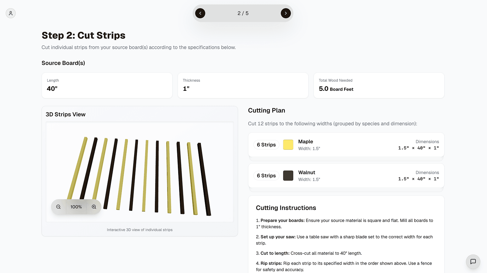
Task: Click the 6 Strips badge for Maple
Action: click(266, 145)
